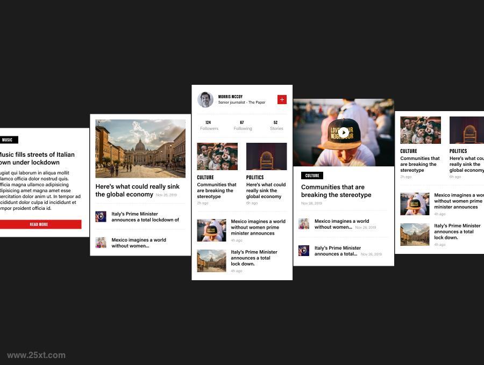Screen dimensions: 484x365
Task: Click video thumbnail beside Italy's Prime Minister, second card
Action: point(101,216)
